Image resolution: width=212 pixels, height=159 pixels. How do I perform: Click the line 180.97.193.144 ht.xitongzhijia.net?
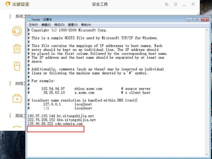[x=61, y=116]
